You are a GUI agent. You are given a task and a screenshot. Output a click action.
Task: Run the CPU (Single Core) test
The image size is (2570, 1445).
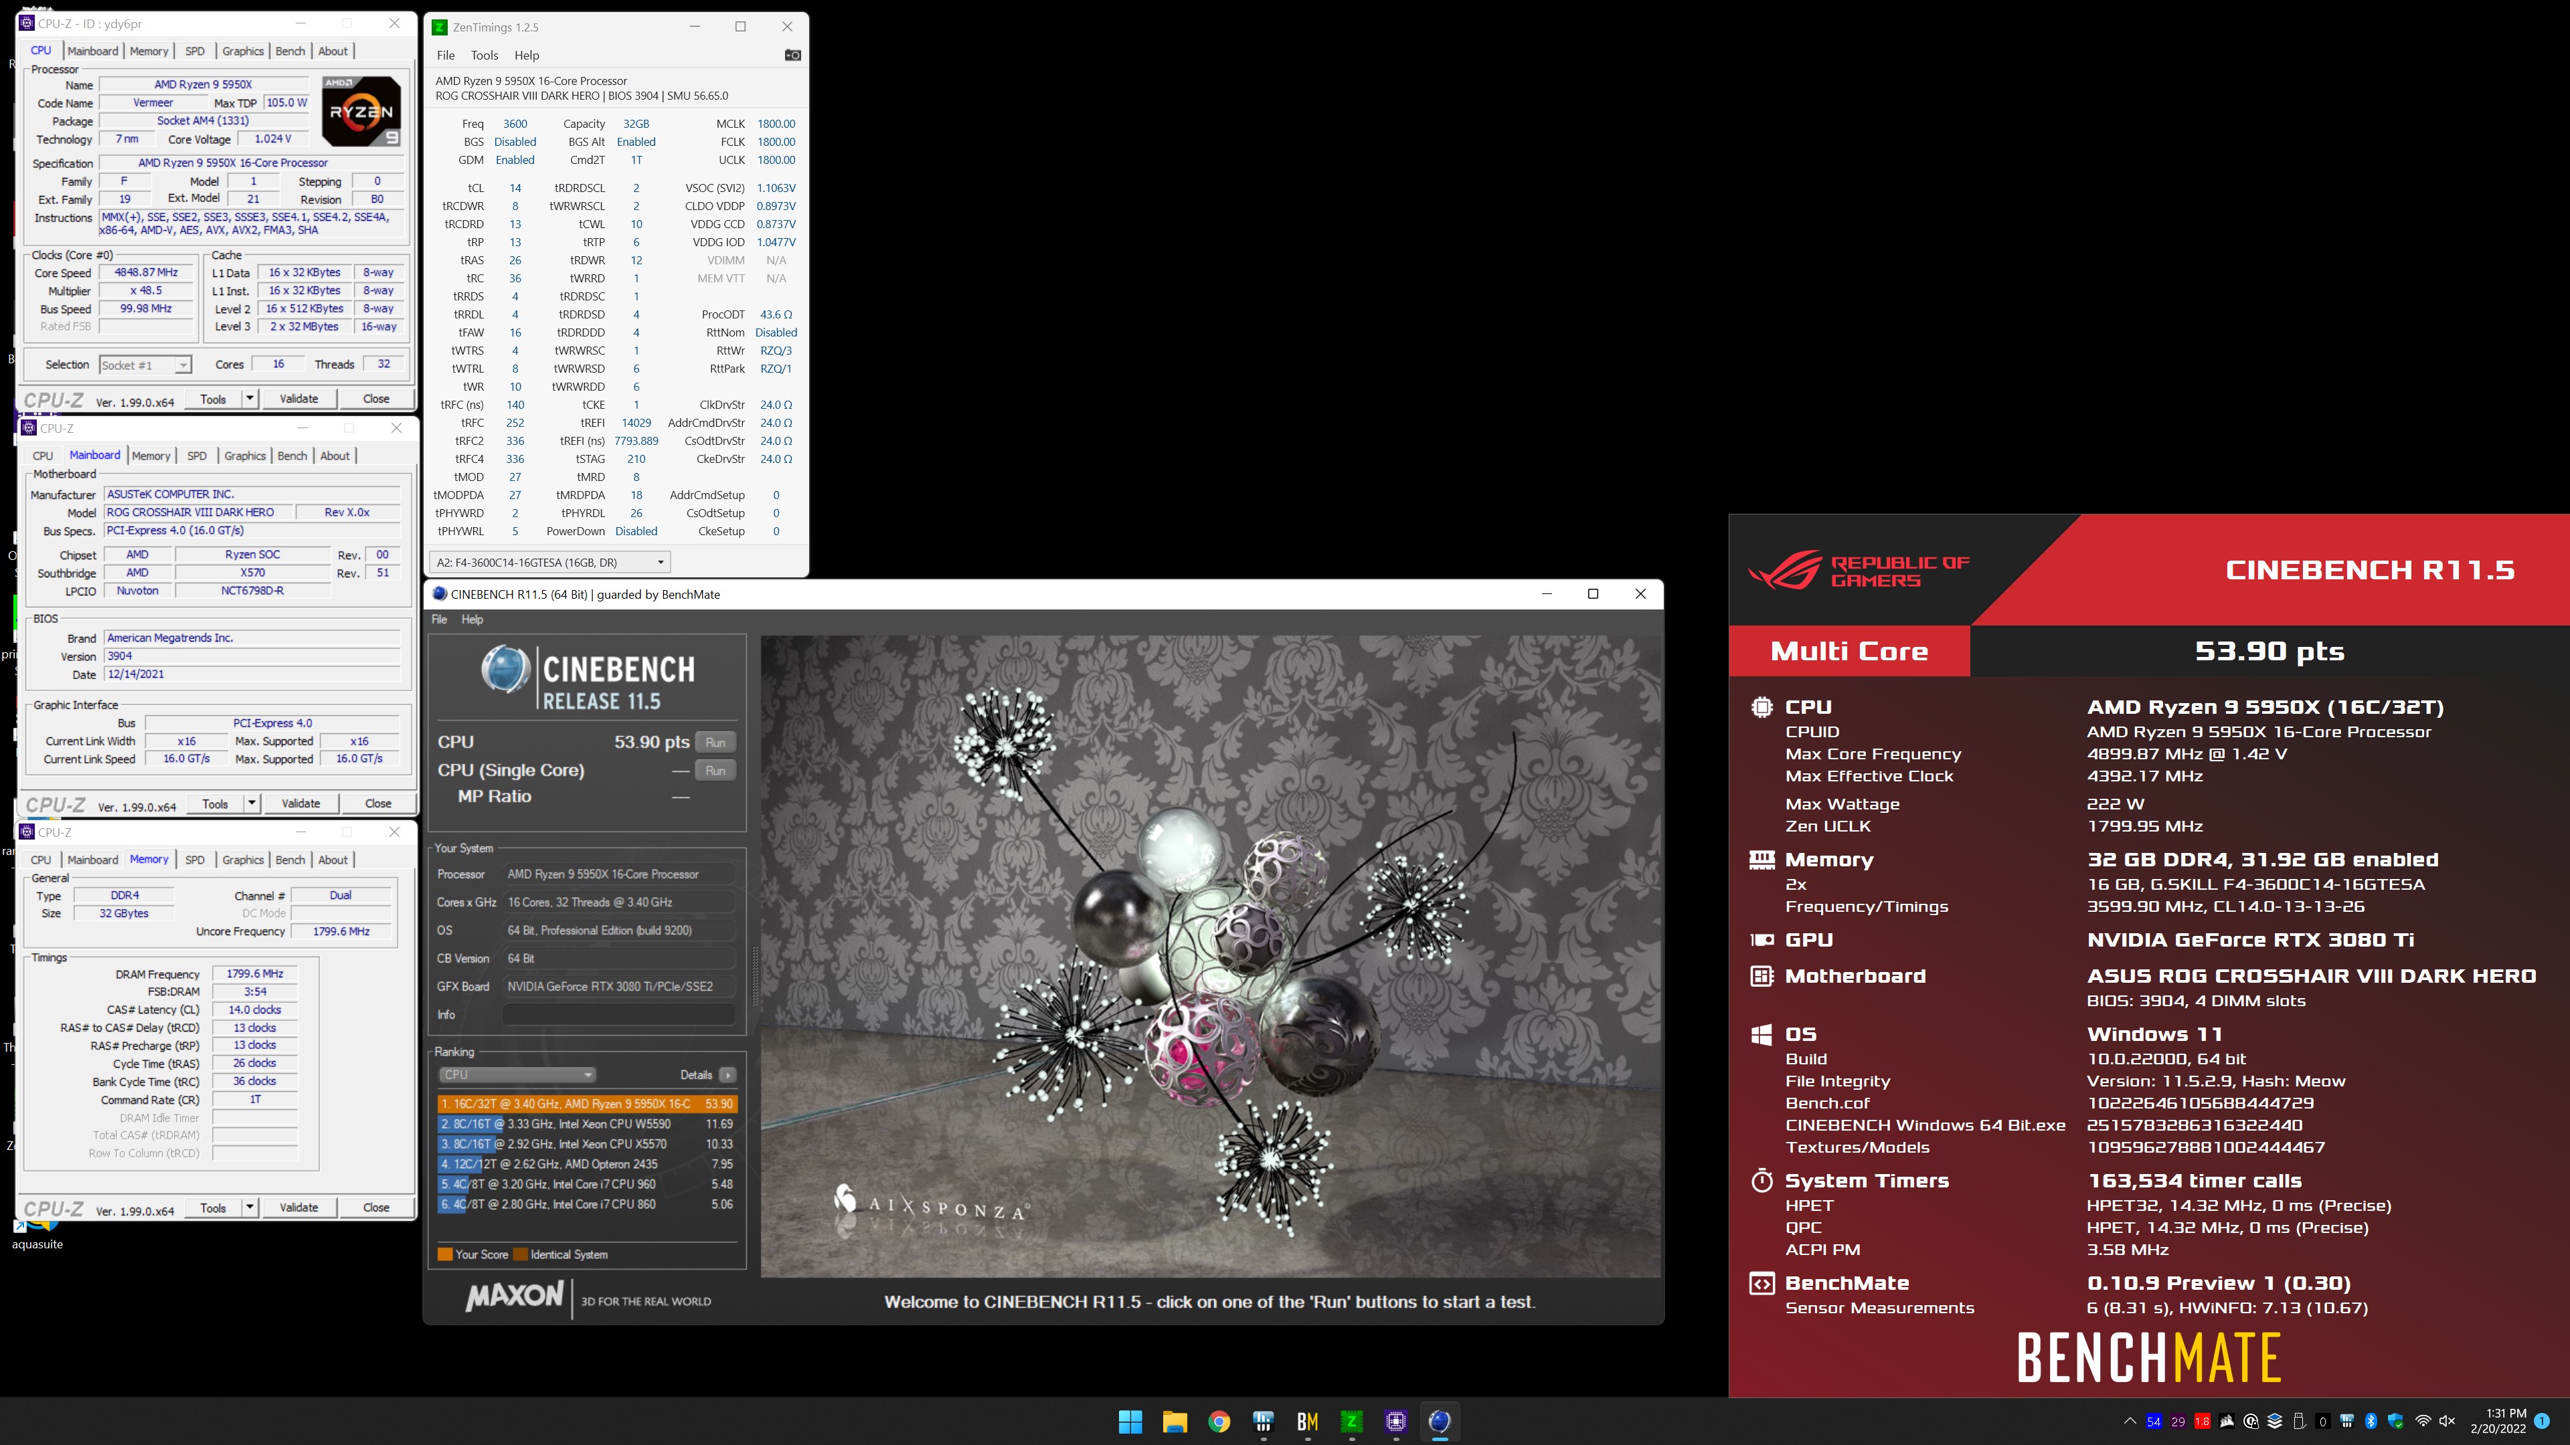click(715, 770)
